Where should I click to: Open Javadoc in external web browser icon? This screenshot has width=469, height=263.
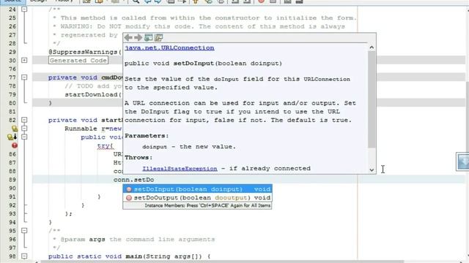pos(148,37)
